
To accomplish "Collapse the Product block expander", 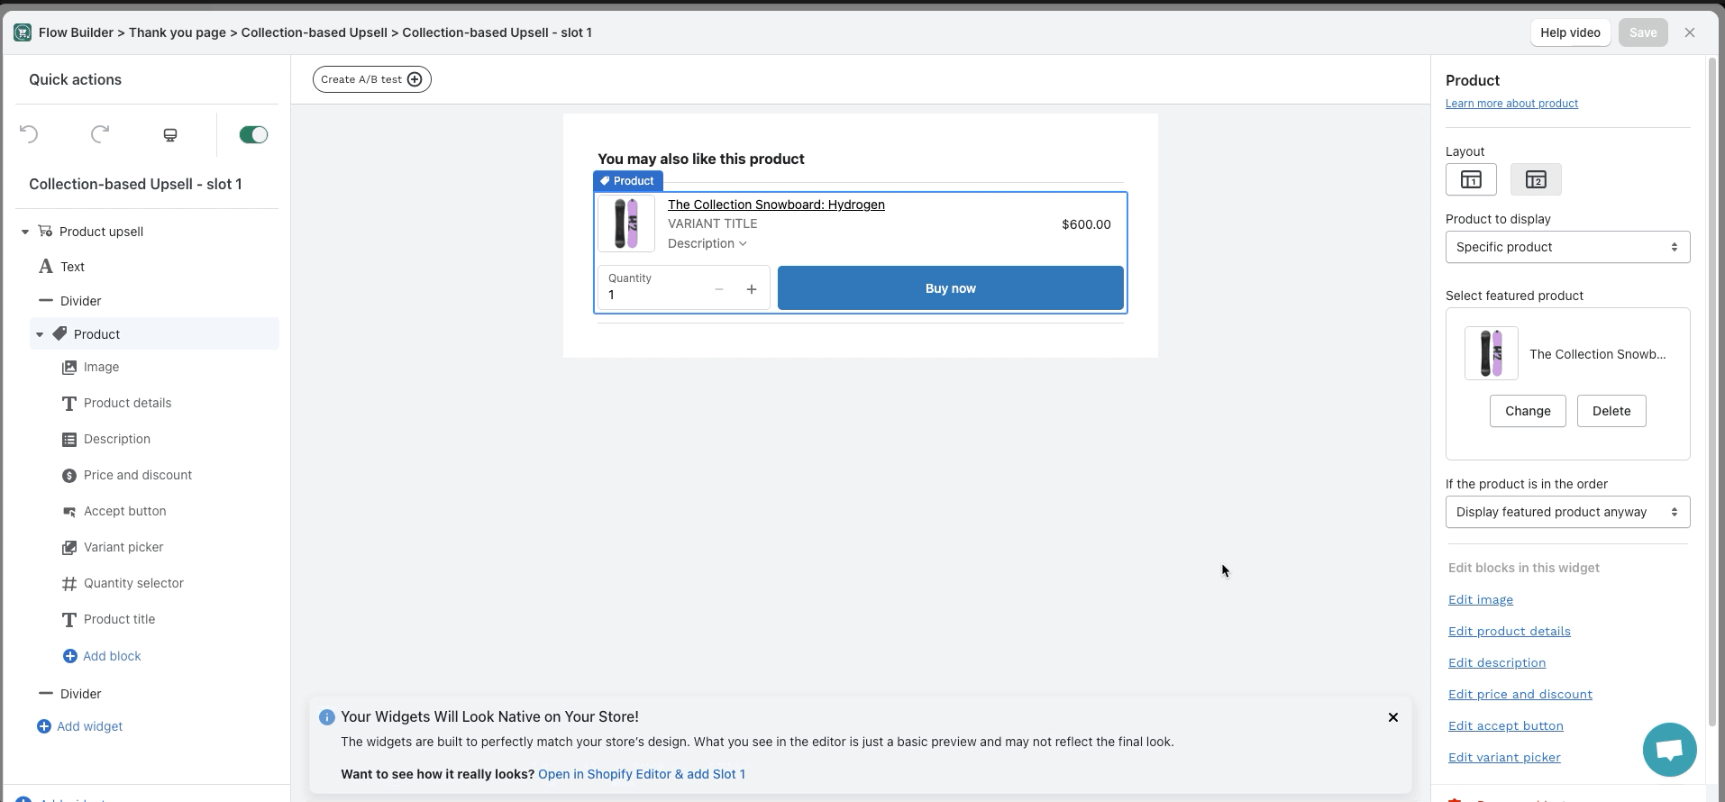I will pyautogui.click(x=40, y=334).
